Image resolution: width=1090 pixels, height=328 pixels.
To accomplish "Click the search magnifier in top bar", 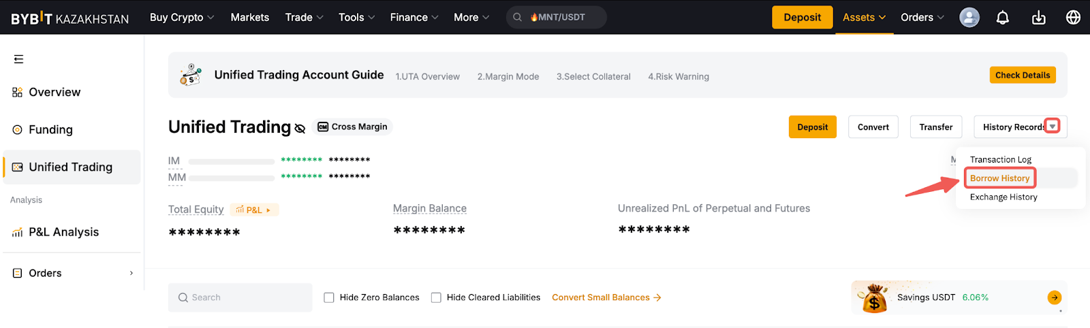I will pyautogui.click(x=518, y=18).
